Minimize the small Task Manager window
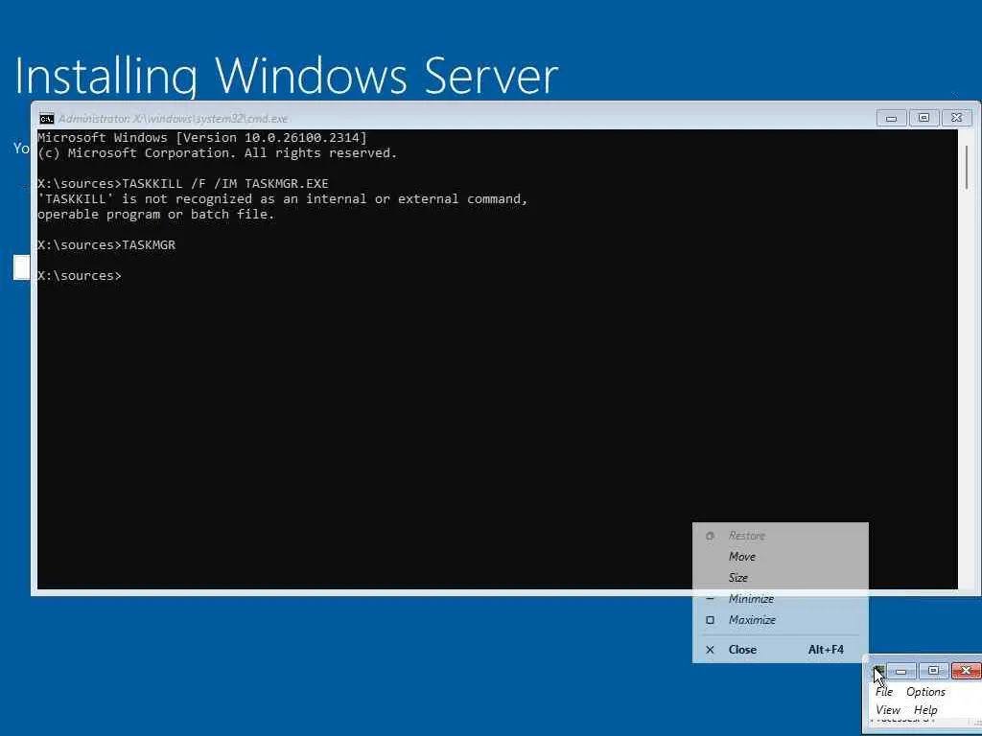Image resolution: width=982 pixels, height=736 pixels. [901, 671]
